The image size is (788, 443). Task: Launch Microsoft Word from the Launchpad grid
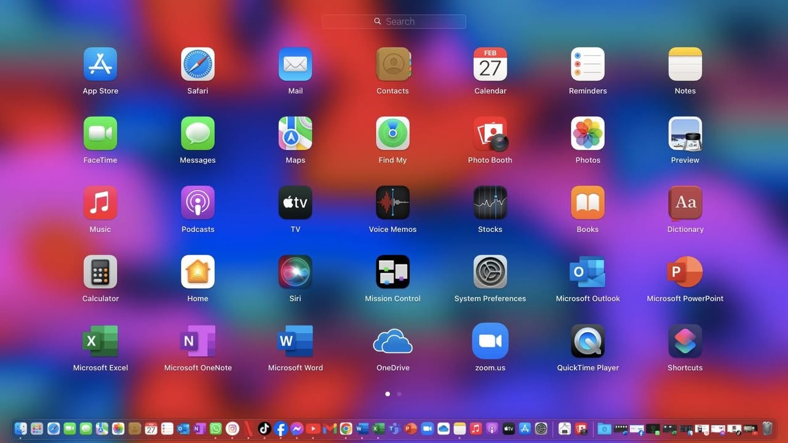[295, 341]
